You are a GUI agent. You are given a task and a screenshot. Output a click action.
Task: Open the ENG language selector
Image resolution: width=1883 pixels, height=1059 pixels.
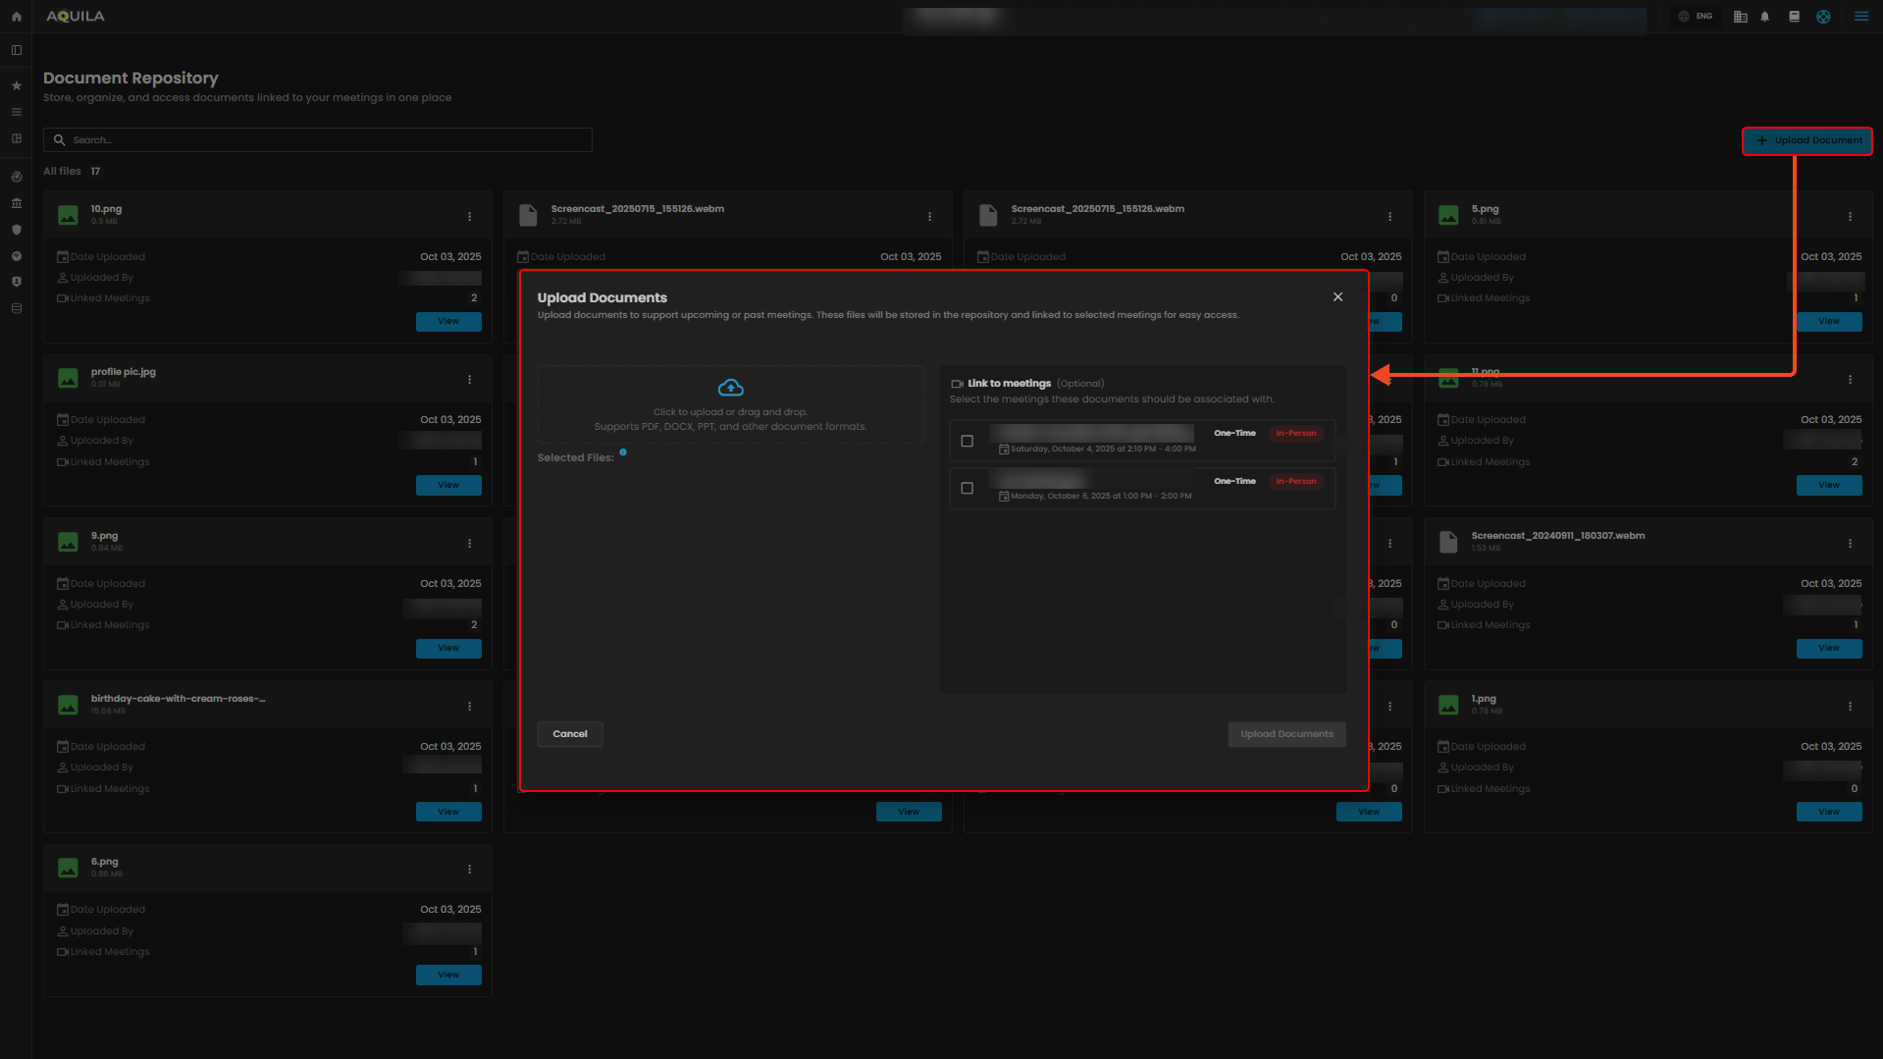pyautogui.click(x=1696, y=17)
